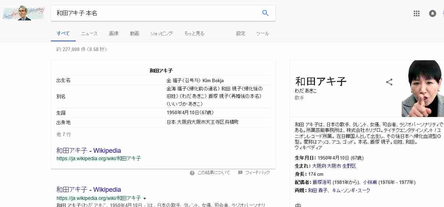Open featured snippet Wikipedia URL
444x207 pixels.
[x=98, y=158]
